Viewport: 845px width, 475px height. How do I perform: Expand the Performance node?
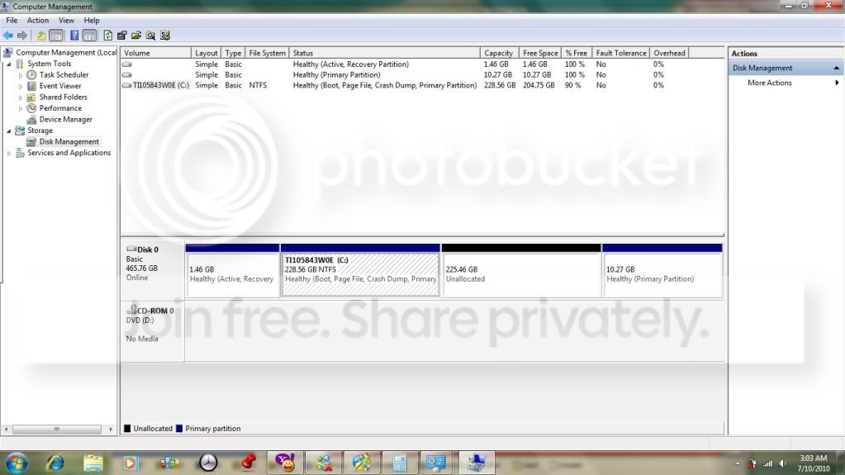click(21, 109)
